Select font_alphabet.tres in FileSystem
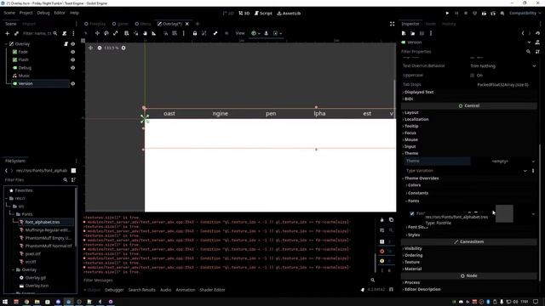Viewport: 545px width, 306px height. pos(43,222)
